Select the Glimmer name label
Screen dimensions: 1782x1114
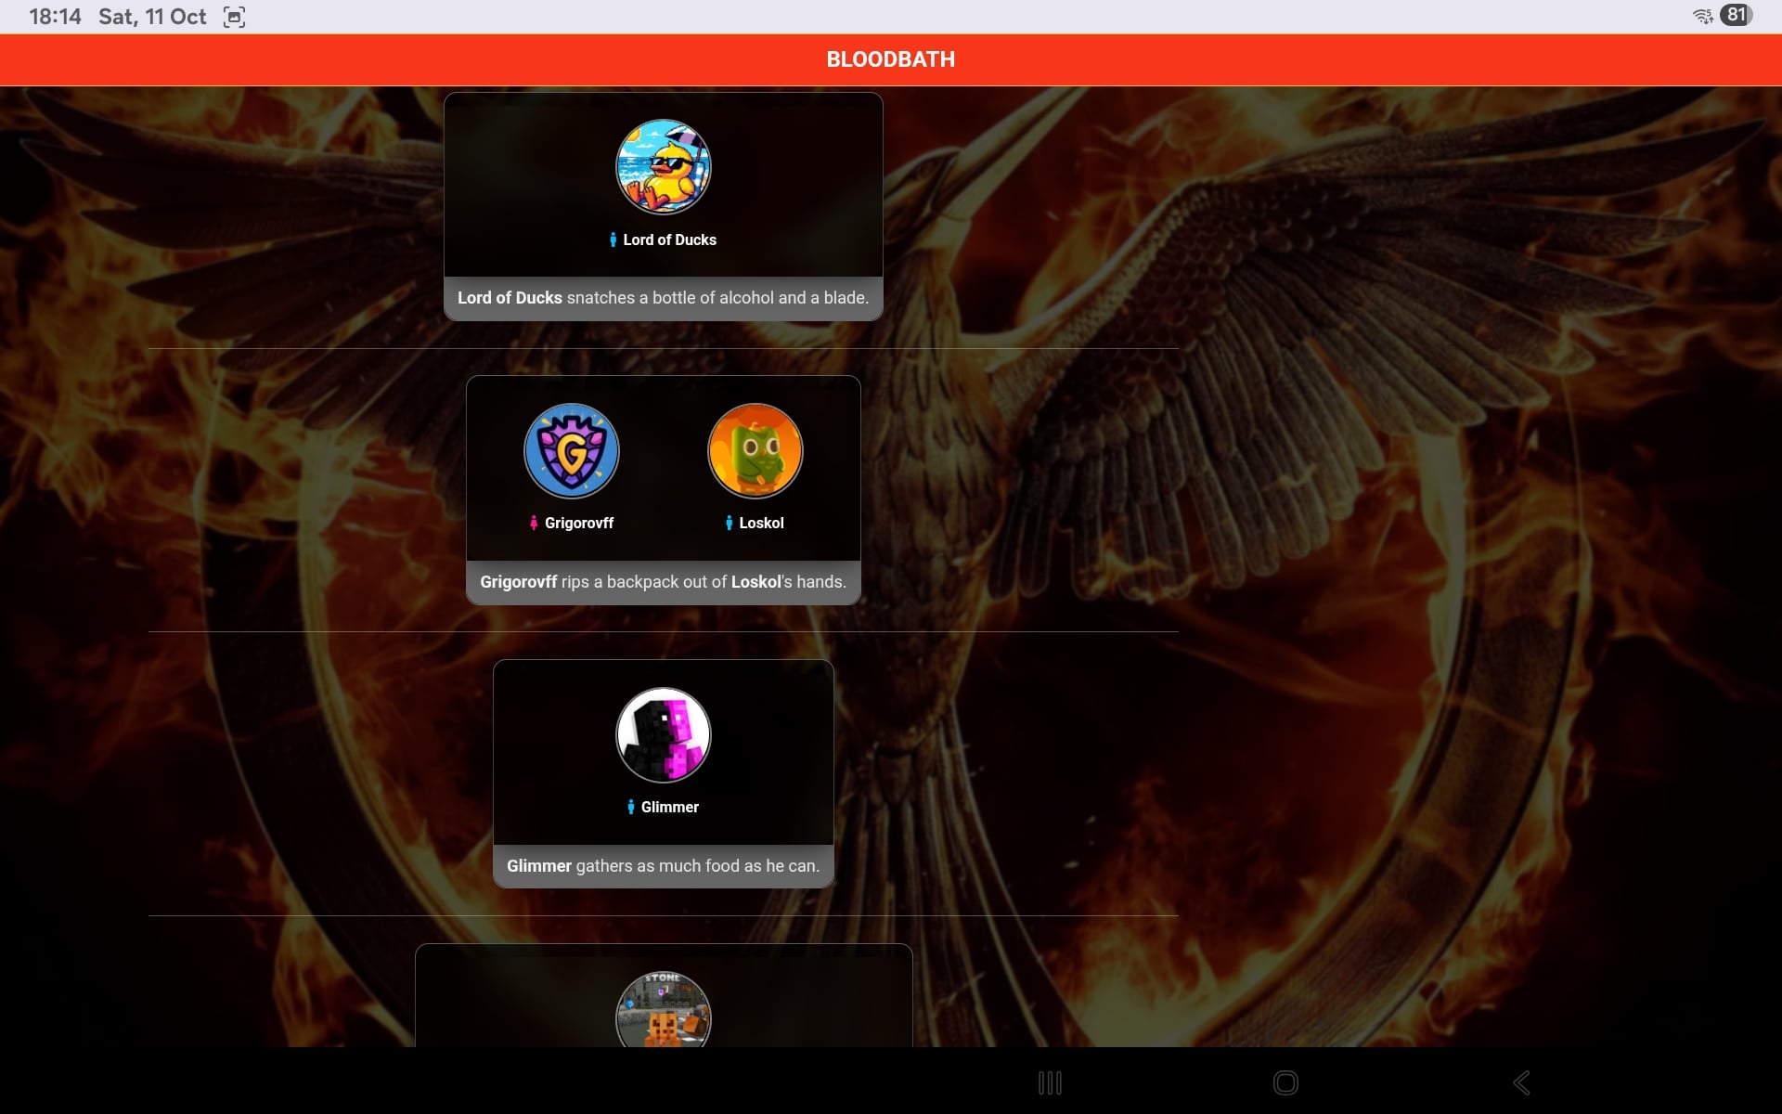(670, 808)
